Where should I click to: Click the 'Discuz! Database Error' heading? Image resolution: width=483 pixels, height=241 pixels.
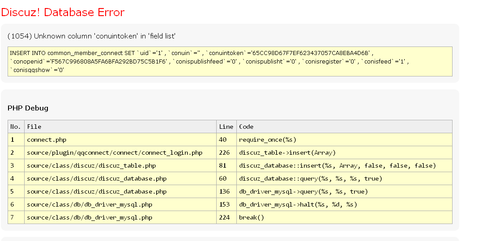pos(63,12)
